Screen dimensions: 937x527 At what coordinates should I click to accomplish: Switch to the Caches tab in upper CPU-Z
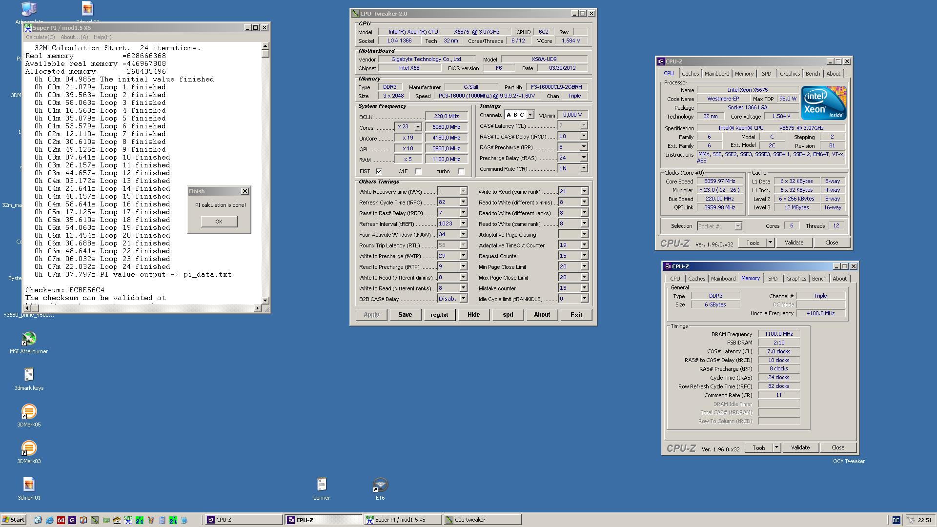pos(690,74)
